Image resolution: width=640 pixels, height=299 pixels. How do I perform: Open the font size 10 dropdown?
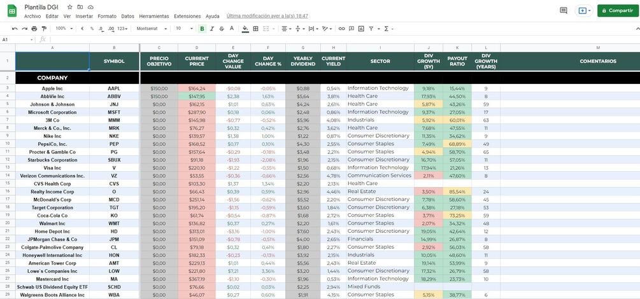point(185,29)
